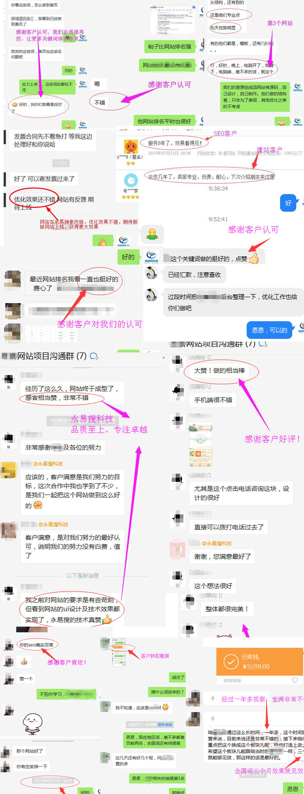Click the shield icon beside 微信转账
The height and width of the screenshot is (794, 304).
295,680
